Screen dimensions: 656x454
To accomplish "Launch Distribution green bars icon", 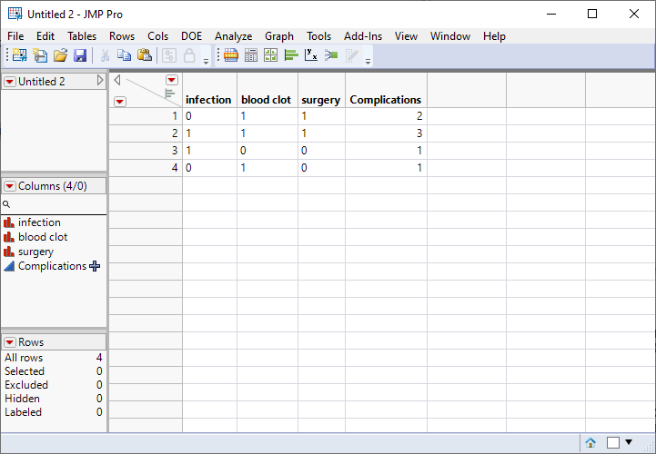I will pyautogui.click(x=291, y=55).
